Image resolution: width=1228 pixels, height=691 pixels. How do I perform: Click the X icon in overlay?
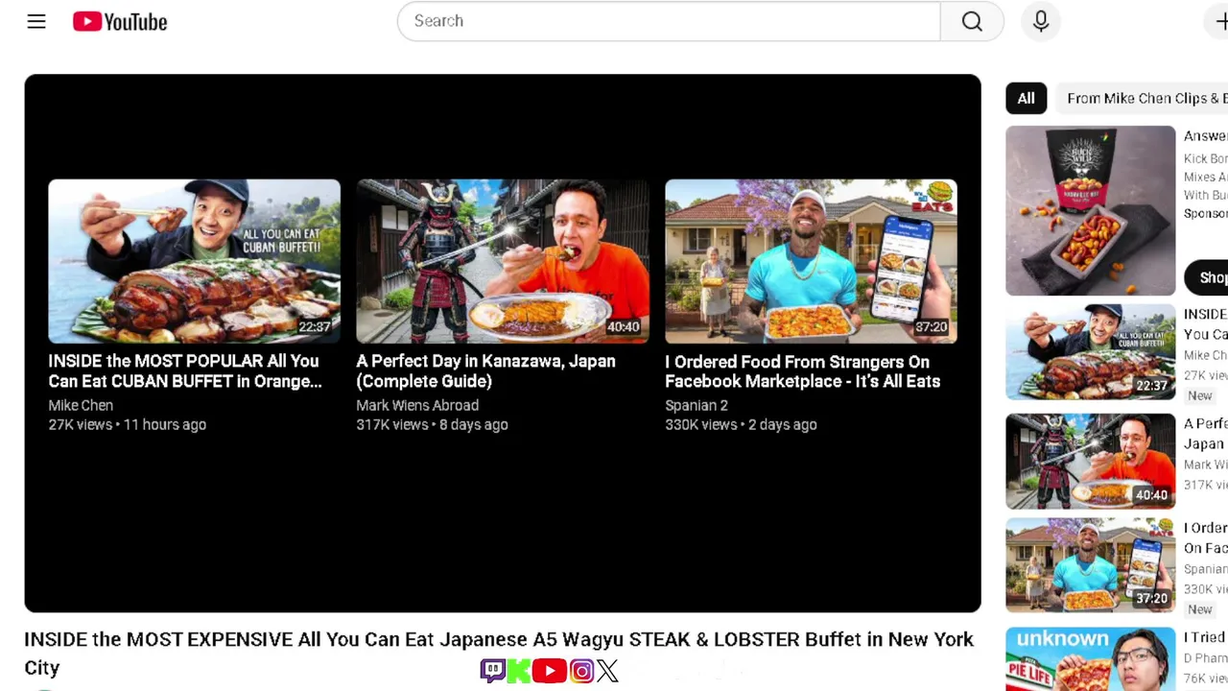607,670
